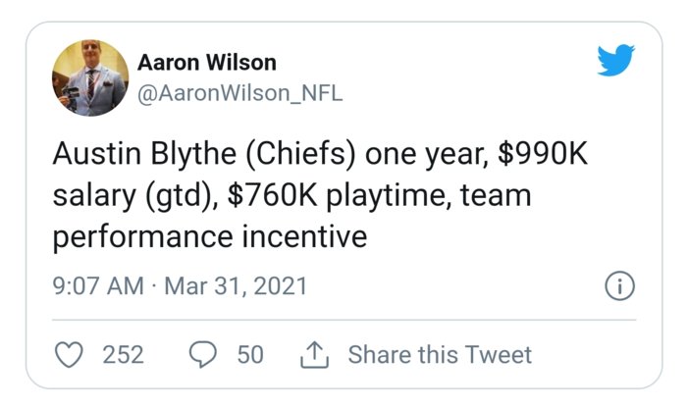Click the share arrow icon

coord(313,354)
